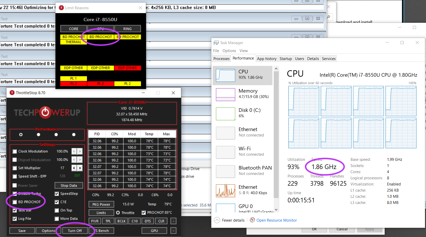Uncheck the SpeedStep option
Image resolution: width=426 pixels, height=237 pixels.
pyautogui.click(x=57, y=194)
